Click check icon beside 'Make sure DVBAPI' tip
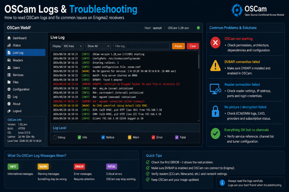 [x=148, y=168]
